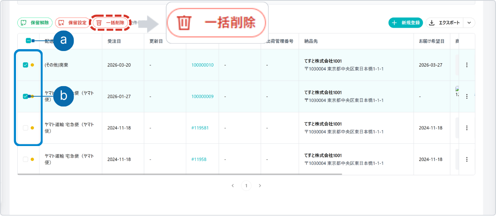The width and height of the screenshot is (496, 217).
Task: Uncheck the checkbox for (その他)廃棄 row
Action: click(26, 65)
